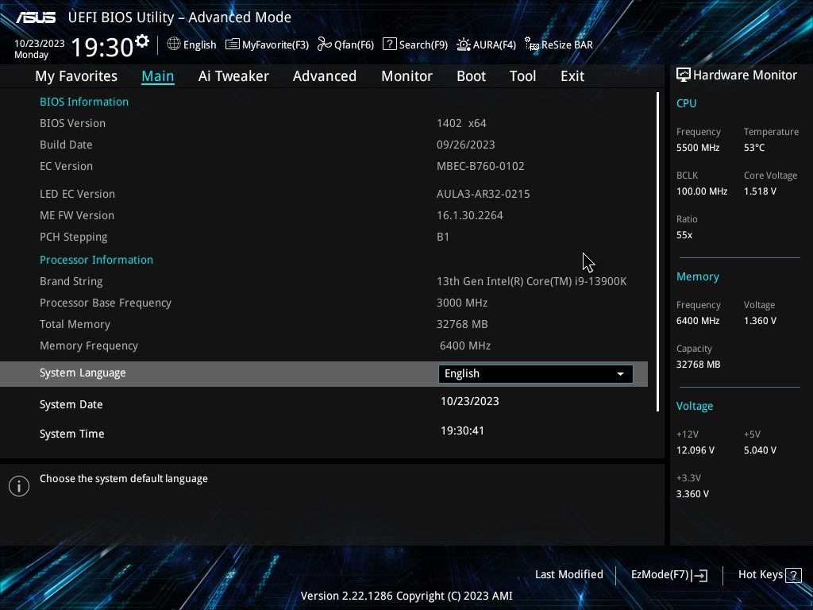The image size is (813, 610).
Task: Click the EzMode exit arrow icon
Action: tap(699, 575)
